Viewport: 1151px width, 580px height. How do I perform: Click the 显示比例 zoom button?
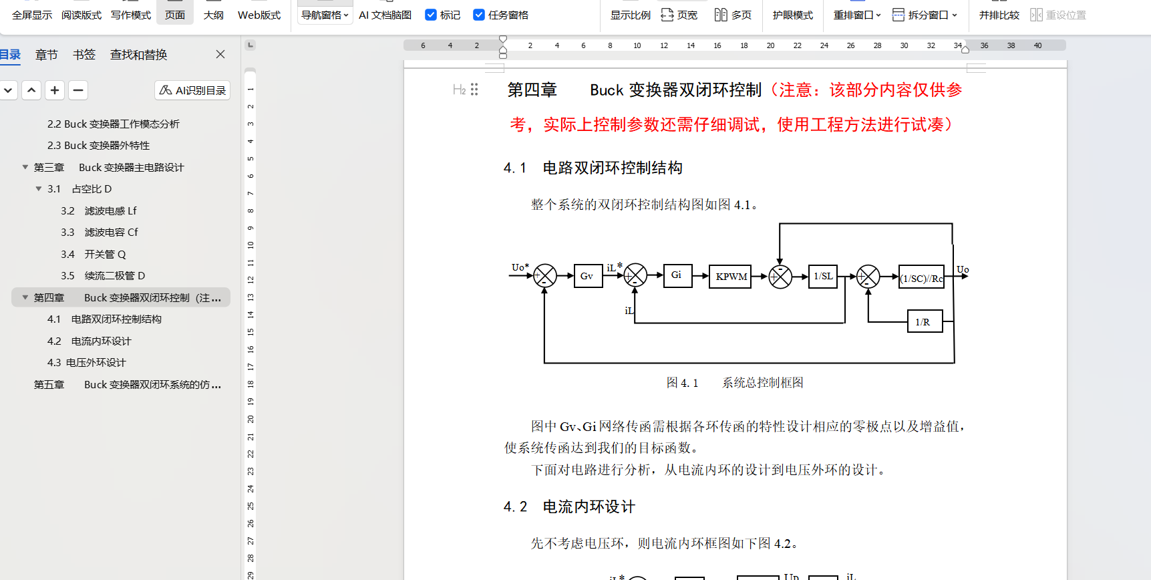click(x=631, y=15)
